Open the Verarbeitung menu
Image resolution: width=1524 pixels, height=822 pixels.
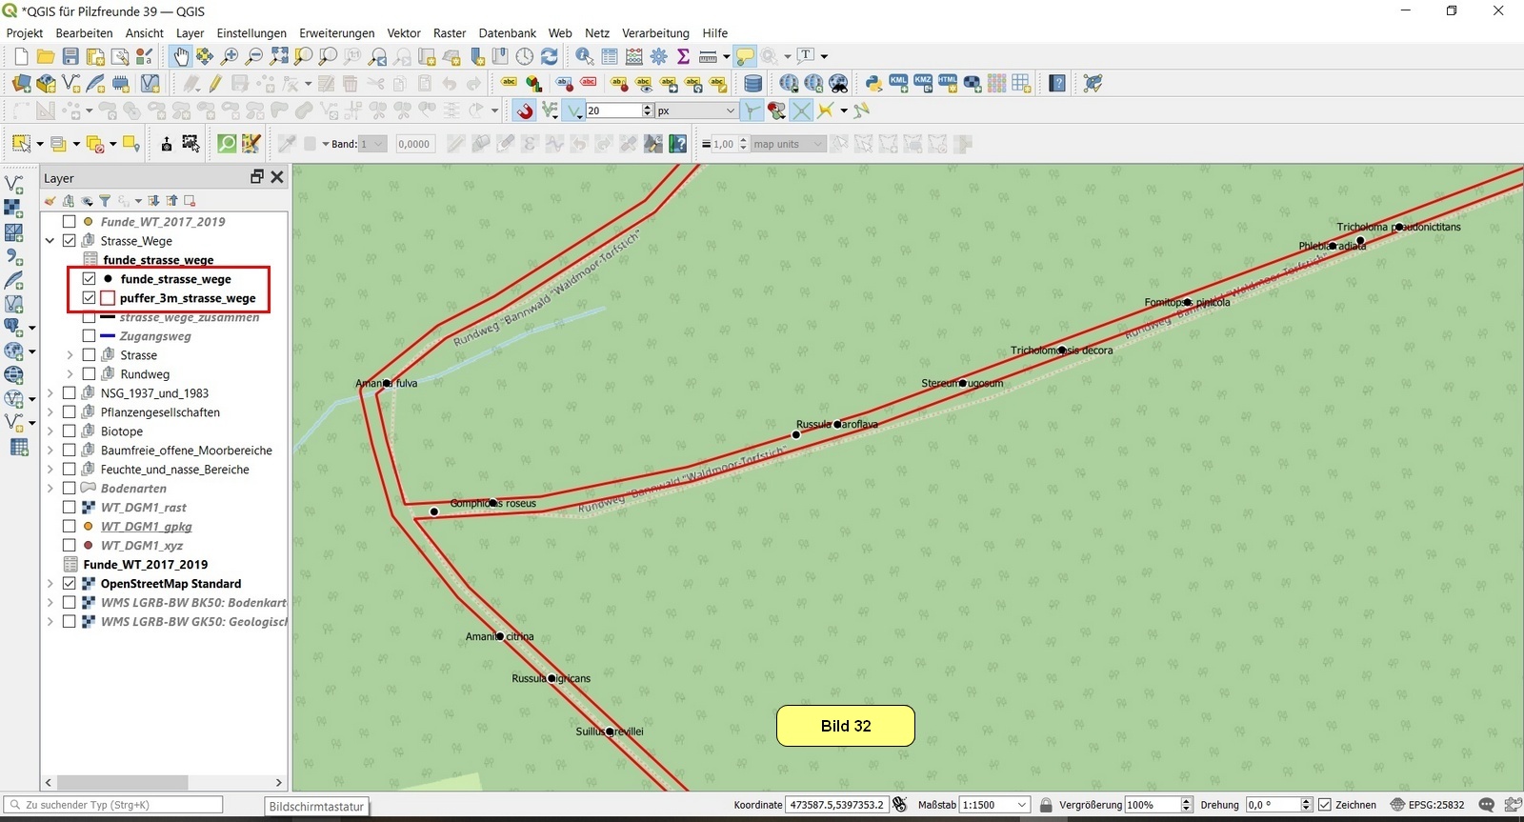pos(655,32)
